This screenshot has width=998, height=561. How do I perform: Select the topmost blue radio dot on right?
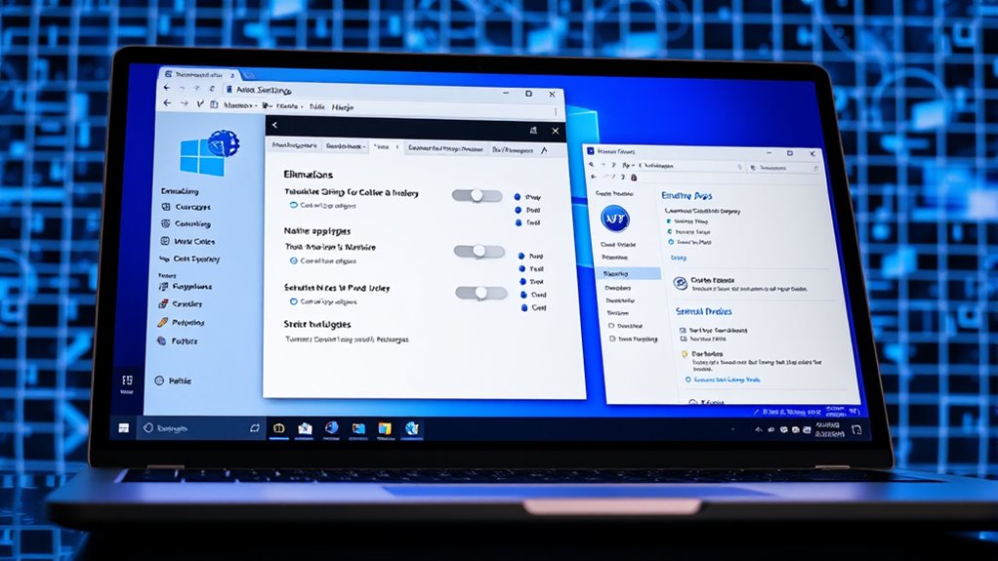[518, 196]
